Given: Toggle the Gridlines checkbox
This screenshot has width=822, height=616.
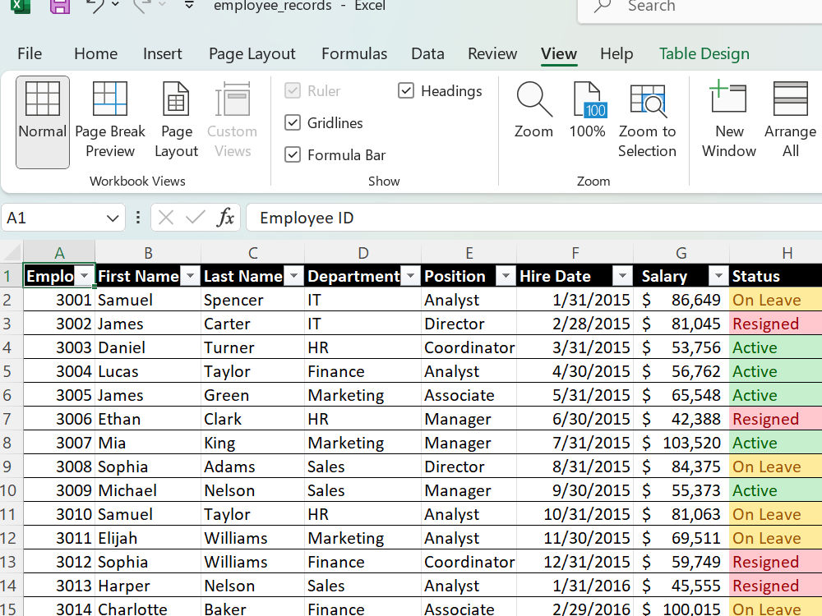Looking at the screenshot, I should [x=293, y=122].
